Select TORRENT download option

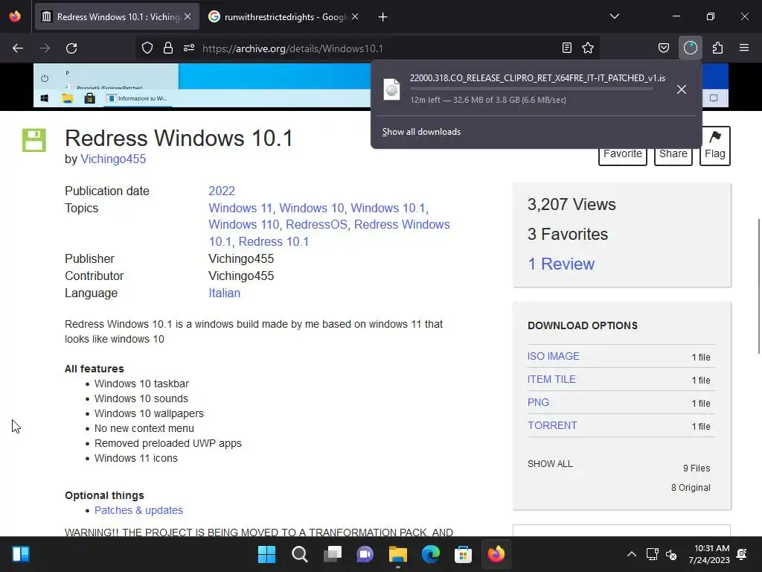coord(553,425)
